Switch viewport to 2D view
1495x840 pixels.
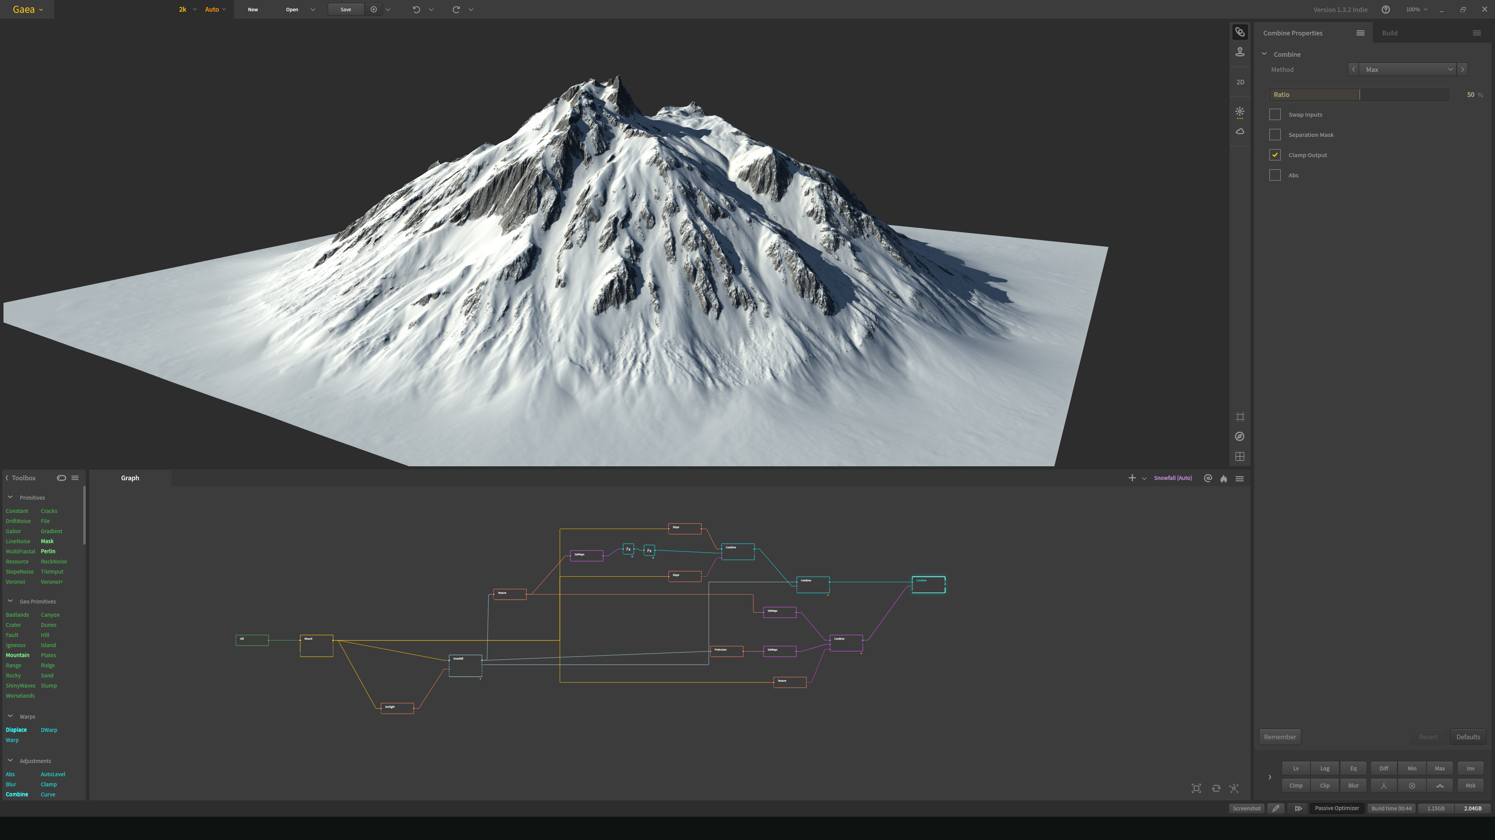1240,82
